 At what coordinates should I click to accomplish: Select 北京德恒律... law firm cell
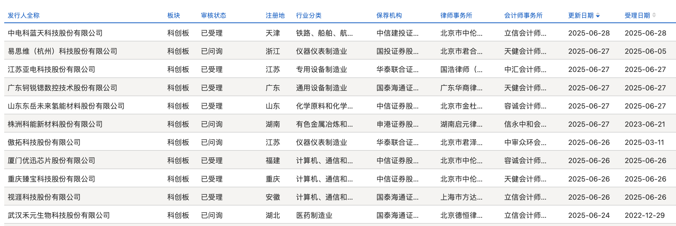(x=461, y=215)
